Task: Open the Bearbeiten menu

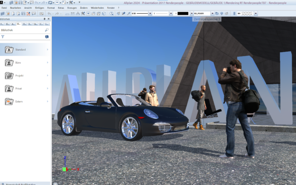Action: 16,8
